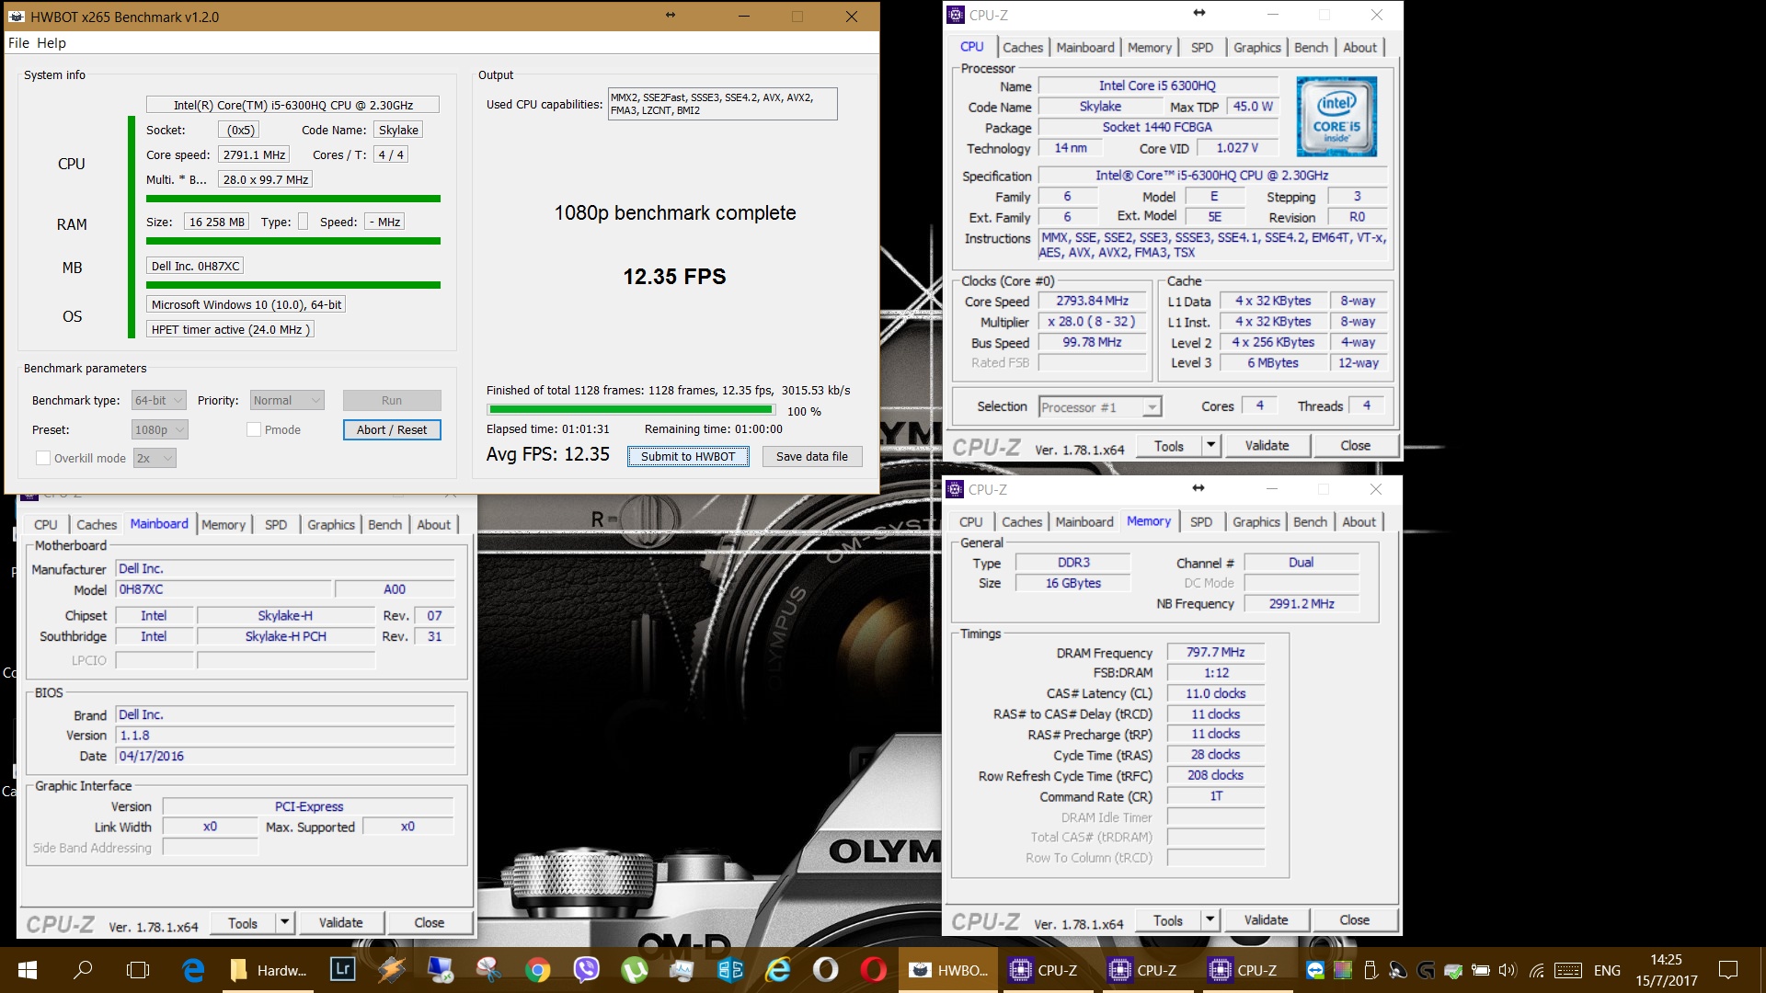Open the Help menu in HWBOT

(52, 42)
